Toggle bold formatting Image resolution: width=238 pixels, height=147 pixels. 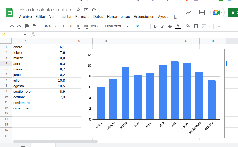[x=155, y=26]
